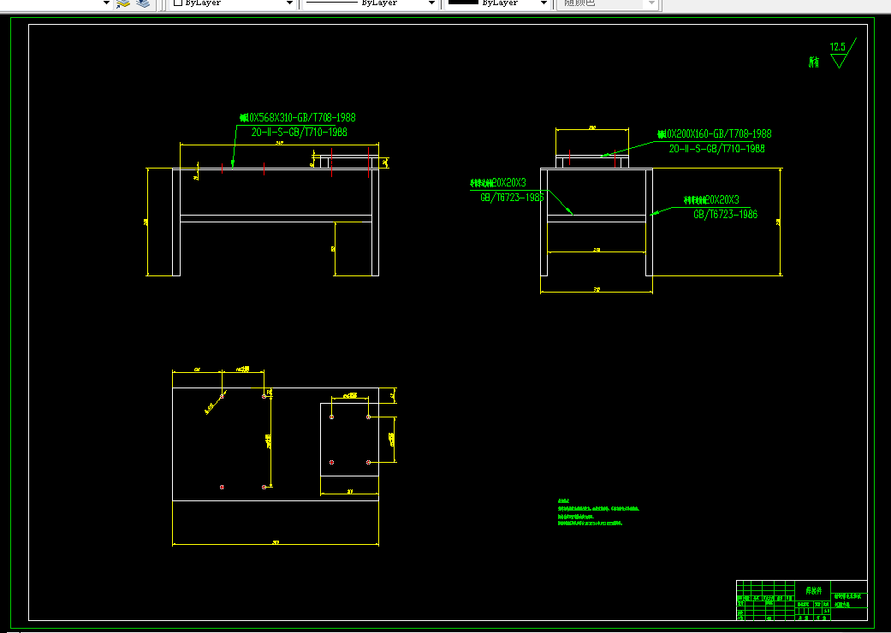Viewport: 891px width, 633px height.
Task: Select 20-II-S-GB/T710-1988 under the X568X310 note
Action: (x=299, y=133)
